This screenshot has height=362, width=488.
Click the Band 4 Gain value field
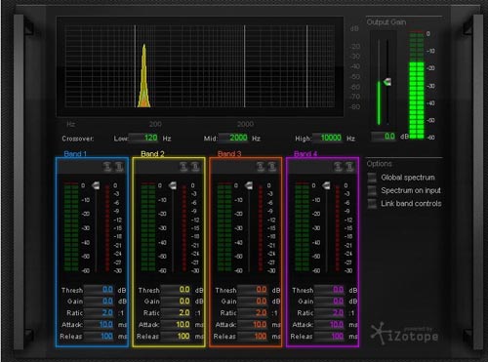click(x=329, y=302)
